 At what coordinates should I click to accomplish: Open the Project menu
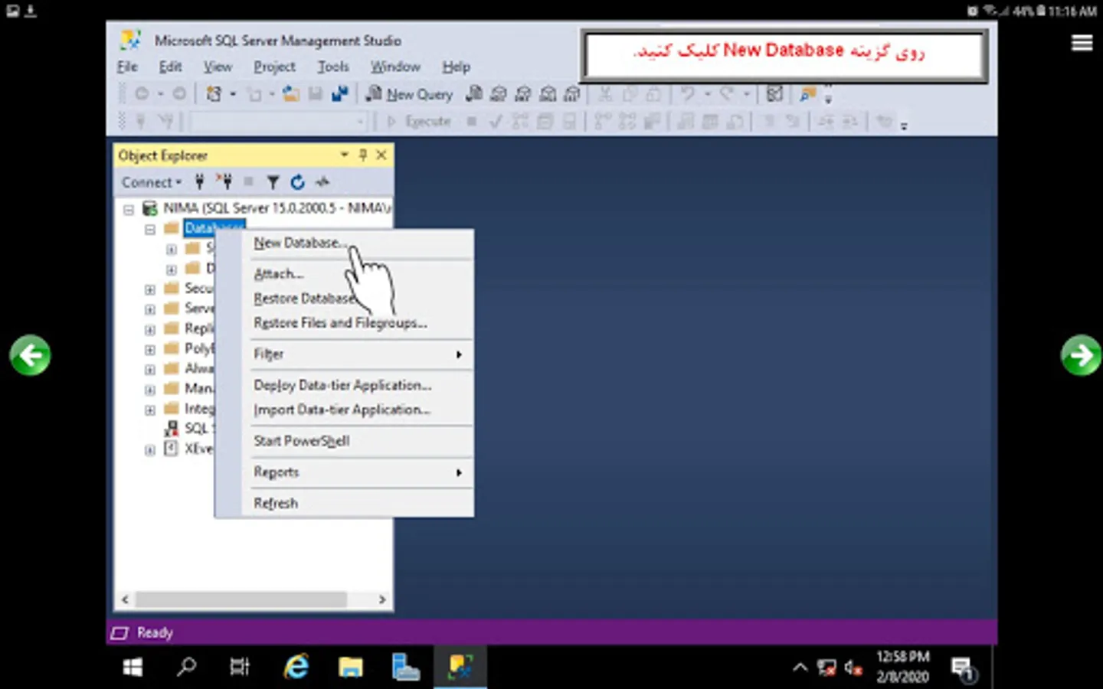coord(274,67)
